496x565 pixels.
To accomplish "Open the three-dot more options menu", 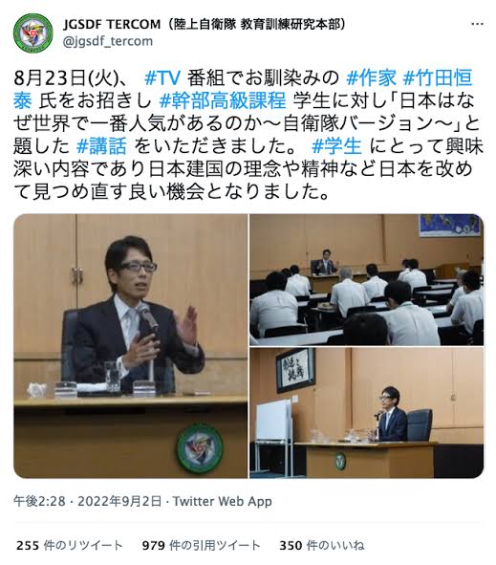I will point(477,24).
